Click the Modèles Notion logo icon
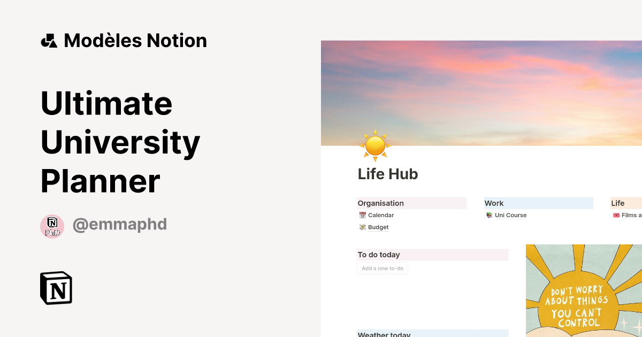Image resolution: width=642 pixels, height=337 pixels. (49, 40)
